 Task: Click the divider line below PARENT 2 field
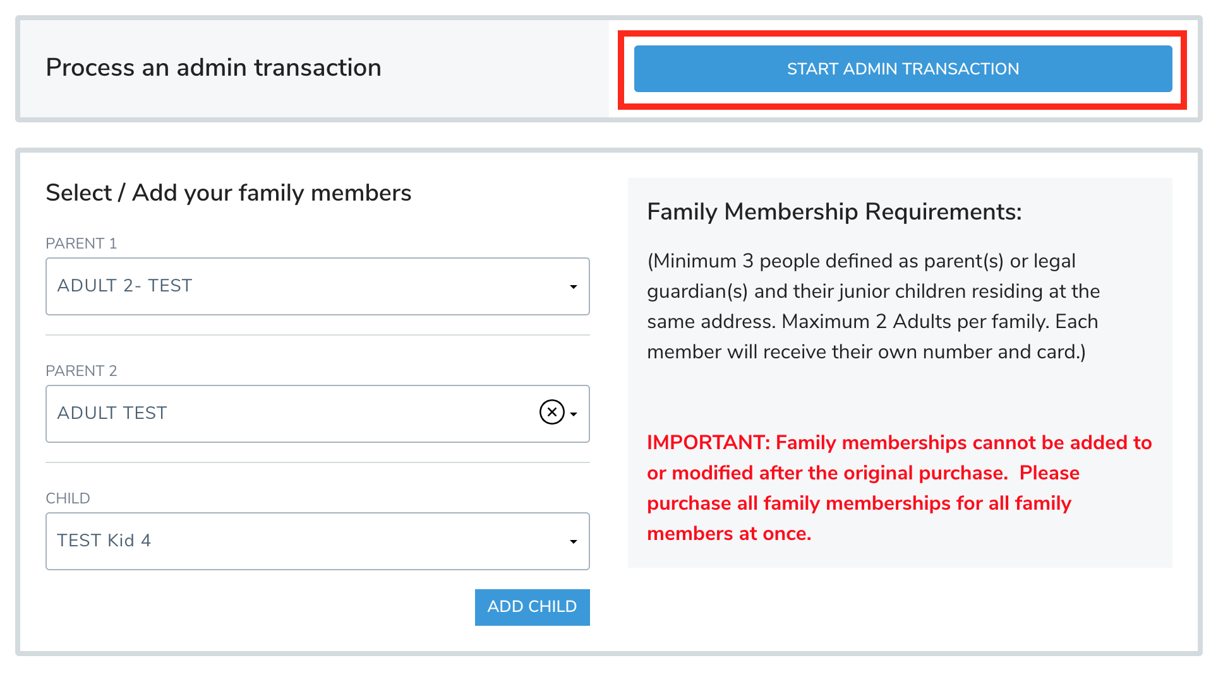click(x=317, y=462)
